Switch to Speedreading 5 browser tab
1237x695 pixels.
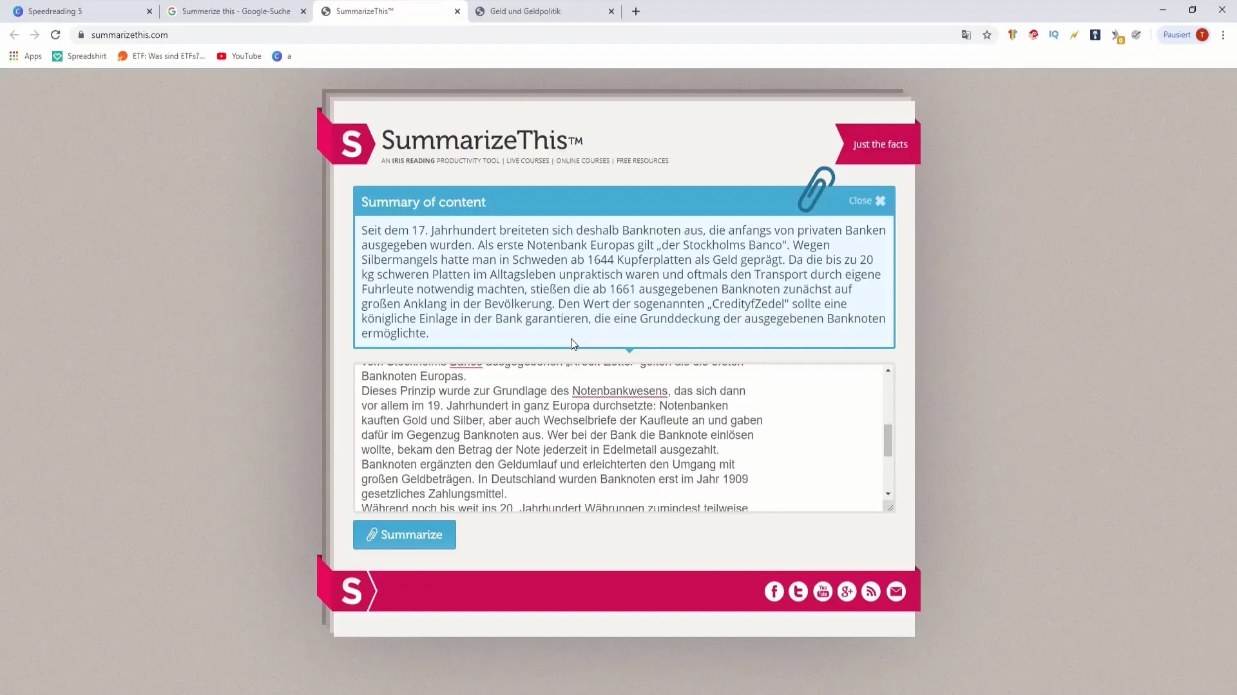coord(78,11)
